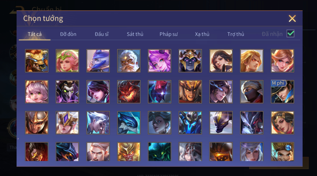Screen dimensions: 317x176
Task: Choose the red fire demon hero
Action: (129, 92)
